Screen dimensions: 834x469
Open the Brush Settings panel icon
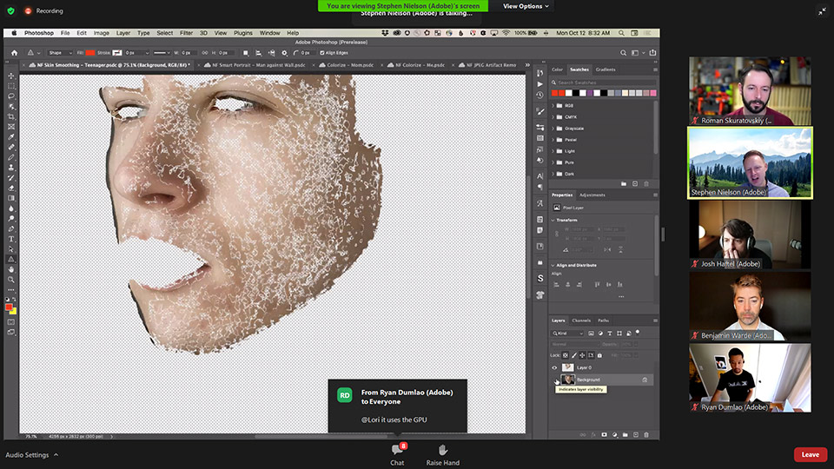pos(539,111)
